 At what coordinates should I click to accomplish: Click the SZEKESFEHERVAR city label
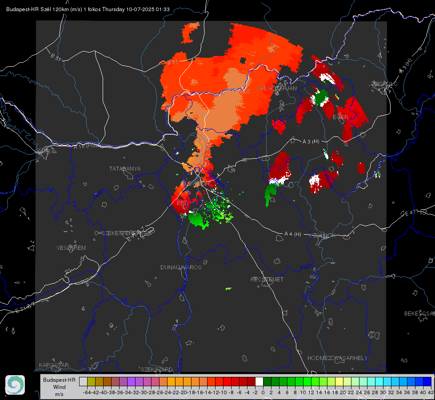coord(127,233)
